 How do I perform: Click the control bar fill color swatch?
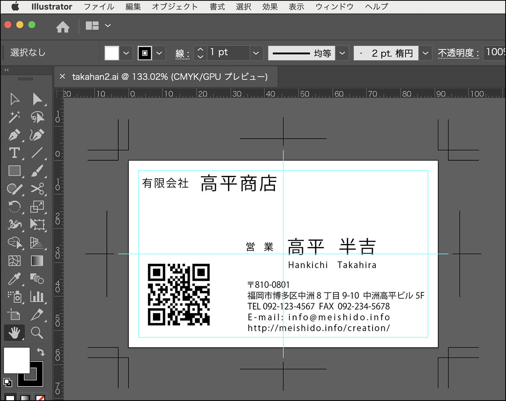pos(112,53)
